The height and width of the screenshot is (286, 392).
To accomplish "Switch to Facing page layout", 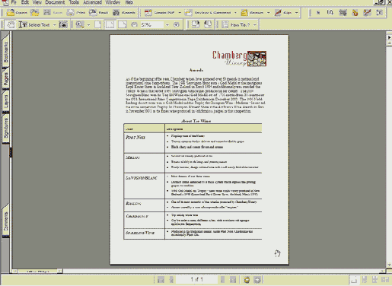I will click(x=385, y=280).
